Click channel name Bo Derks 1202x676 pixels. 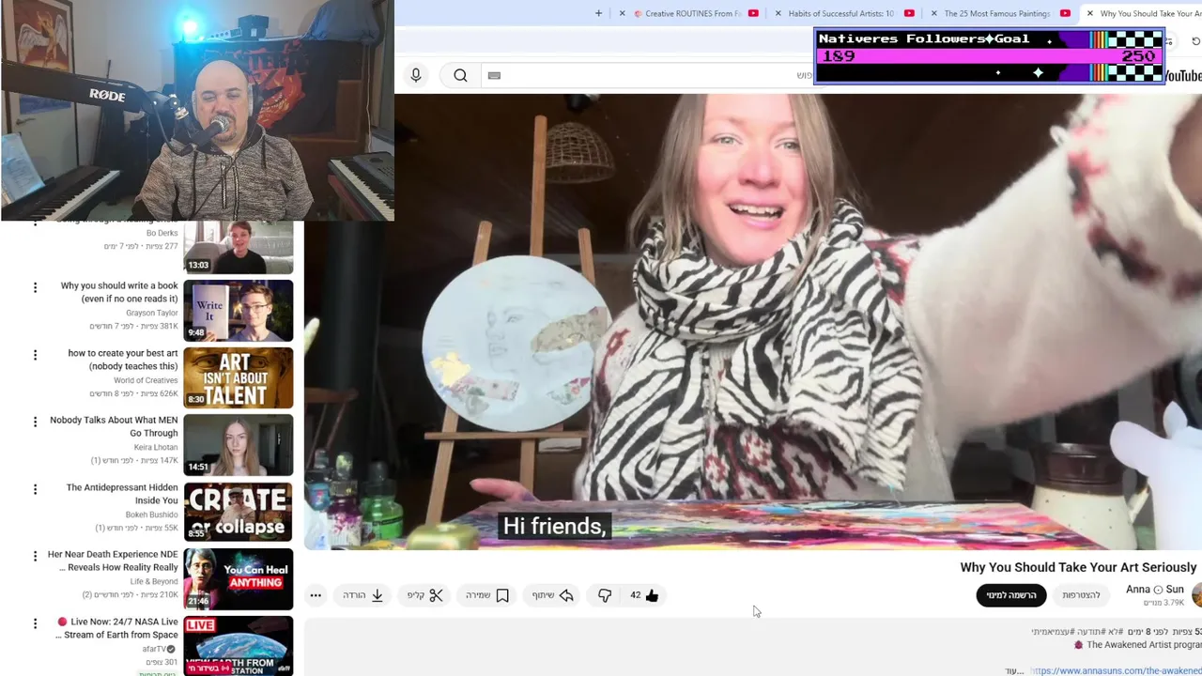point(162,233)
